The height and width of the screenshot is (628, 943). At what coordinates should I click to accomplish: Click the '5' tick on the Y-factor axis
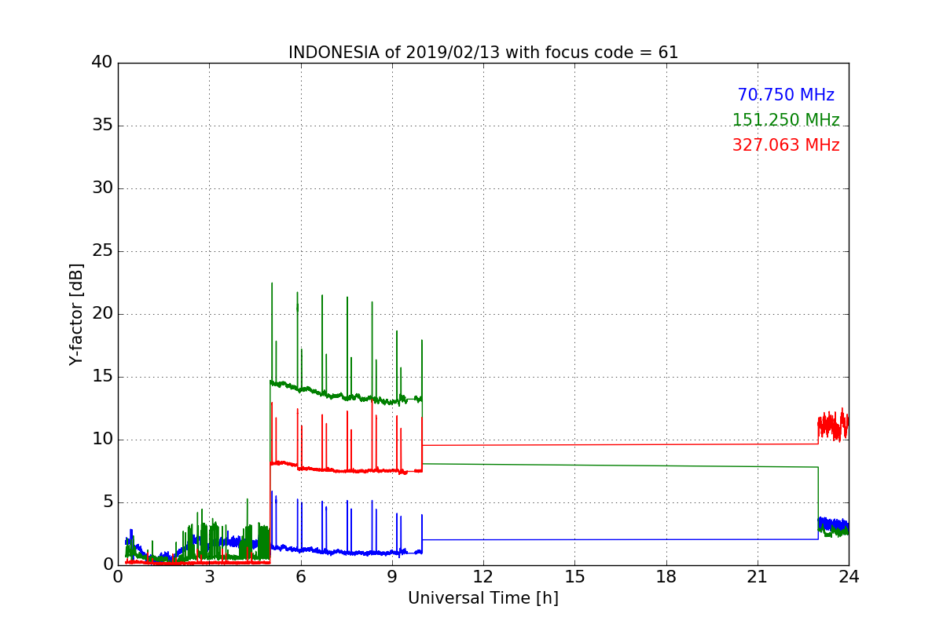coord(107,502)
